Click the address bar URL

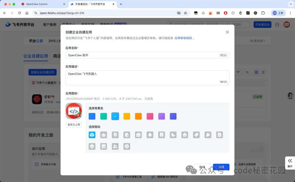(62, 13)
